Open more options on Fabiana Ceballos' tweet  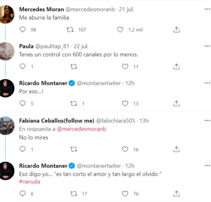207,121
